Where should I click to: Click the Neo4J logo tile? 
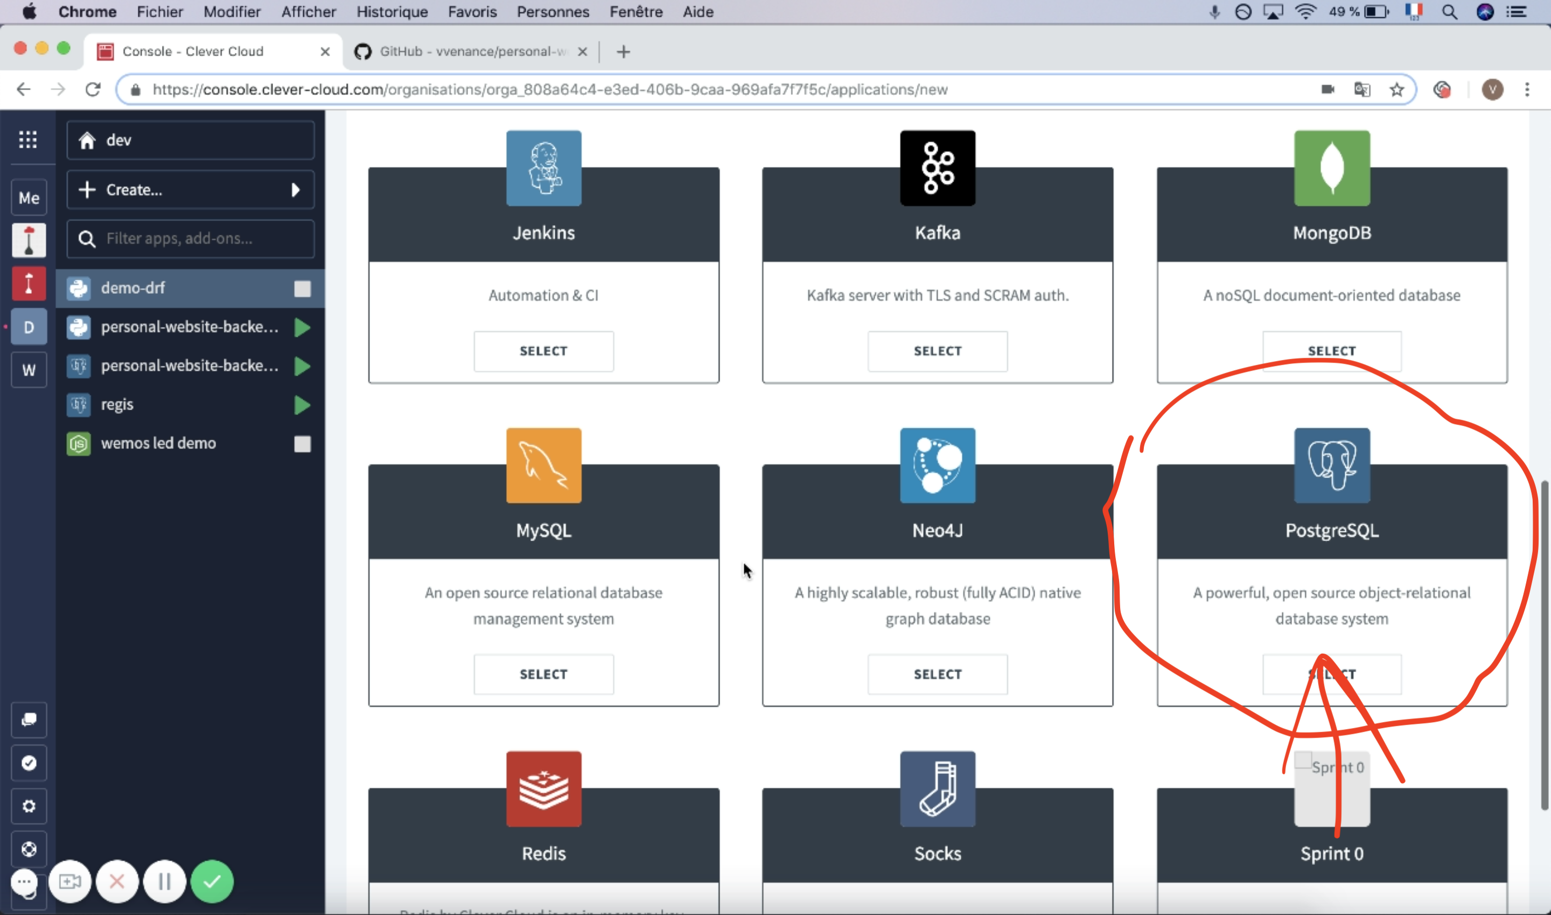tap(937, 466)
